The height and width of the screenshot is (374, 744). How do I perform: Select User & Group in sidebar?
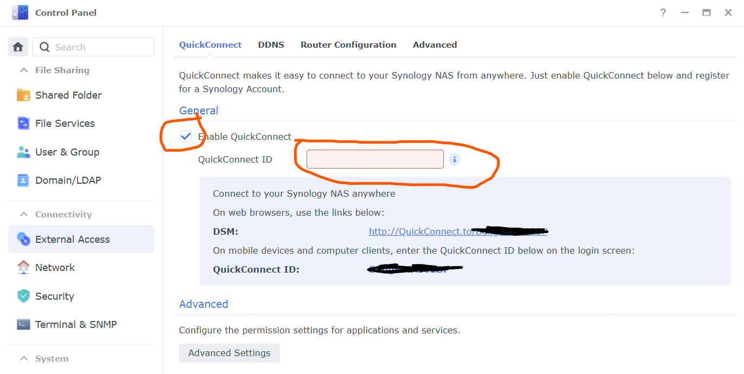(x=81, y=152)
